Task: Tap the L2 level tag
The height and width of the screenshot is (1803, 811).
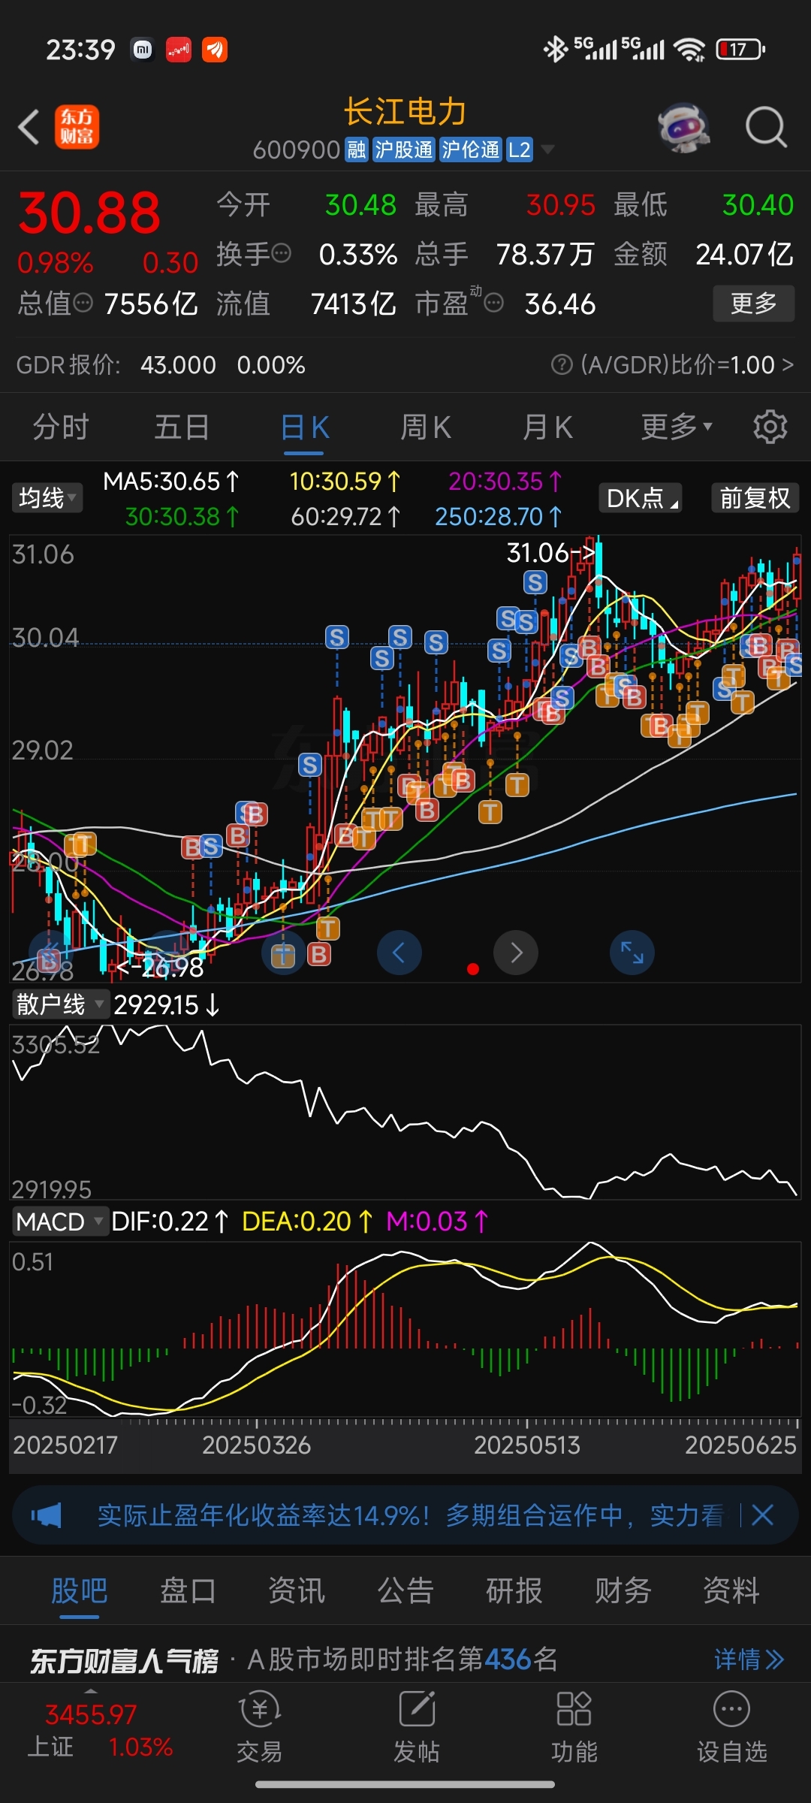Action: 519,149
